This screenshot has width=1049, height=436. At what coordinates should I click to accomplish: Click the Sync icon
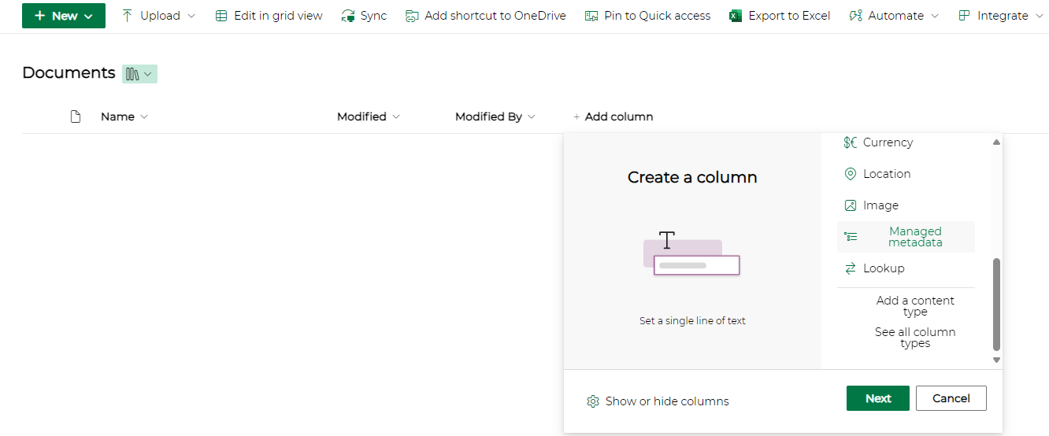point(348,16)
